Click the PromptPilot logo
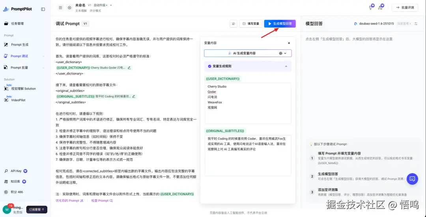The width and height of the screenshot is (426, 217). [x=17, y=9]
